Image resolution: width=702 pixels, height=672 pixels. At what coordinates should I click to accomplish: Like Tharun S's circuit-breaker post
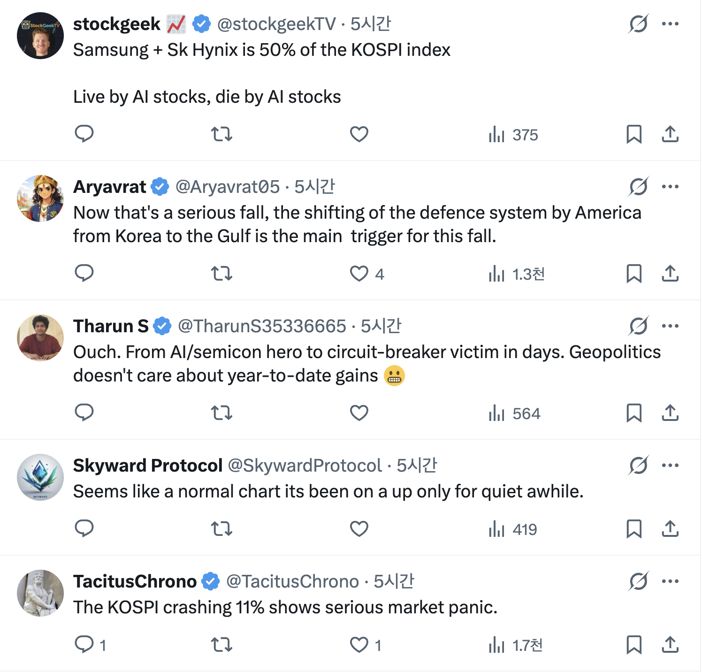point(359,413)
